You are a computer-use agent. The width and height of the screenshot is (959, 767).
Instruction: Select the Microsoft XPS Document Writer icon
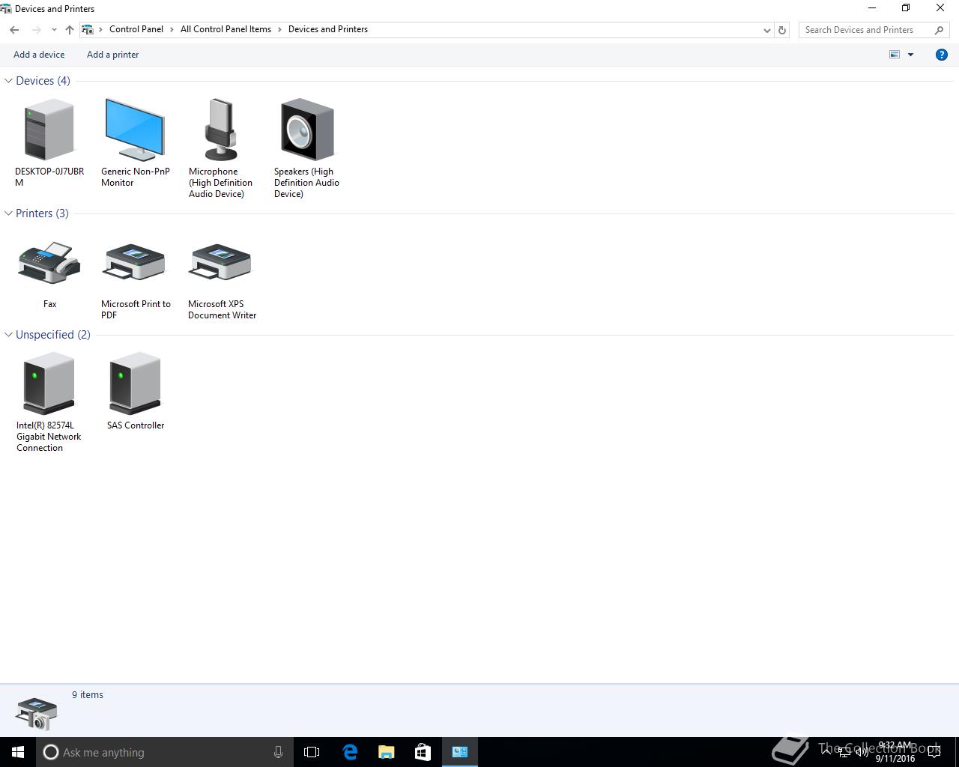(221, 263)
